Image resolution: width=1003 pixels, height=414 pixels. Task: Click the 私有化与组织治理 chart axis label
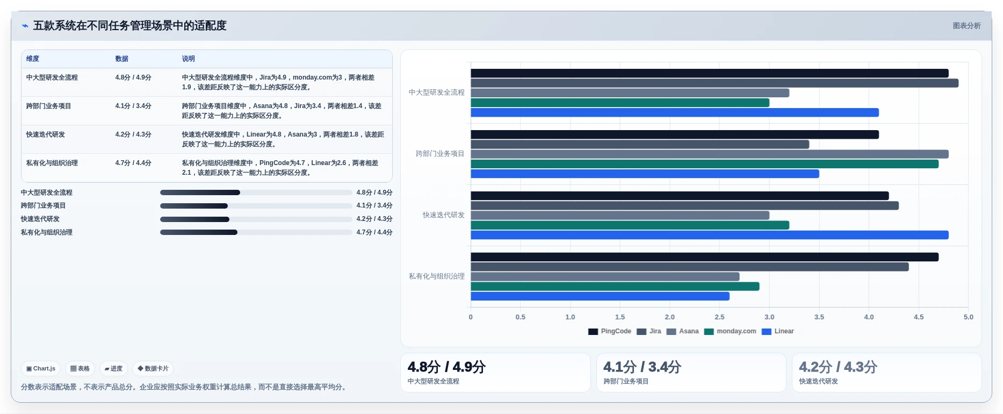437,276
